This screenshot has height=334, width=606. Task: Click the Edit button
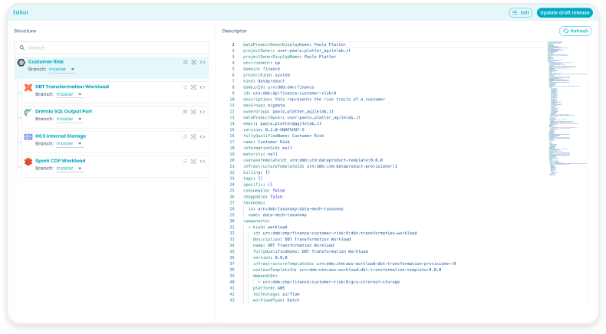(x=520, y=13)
